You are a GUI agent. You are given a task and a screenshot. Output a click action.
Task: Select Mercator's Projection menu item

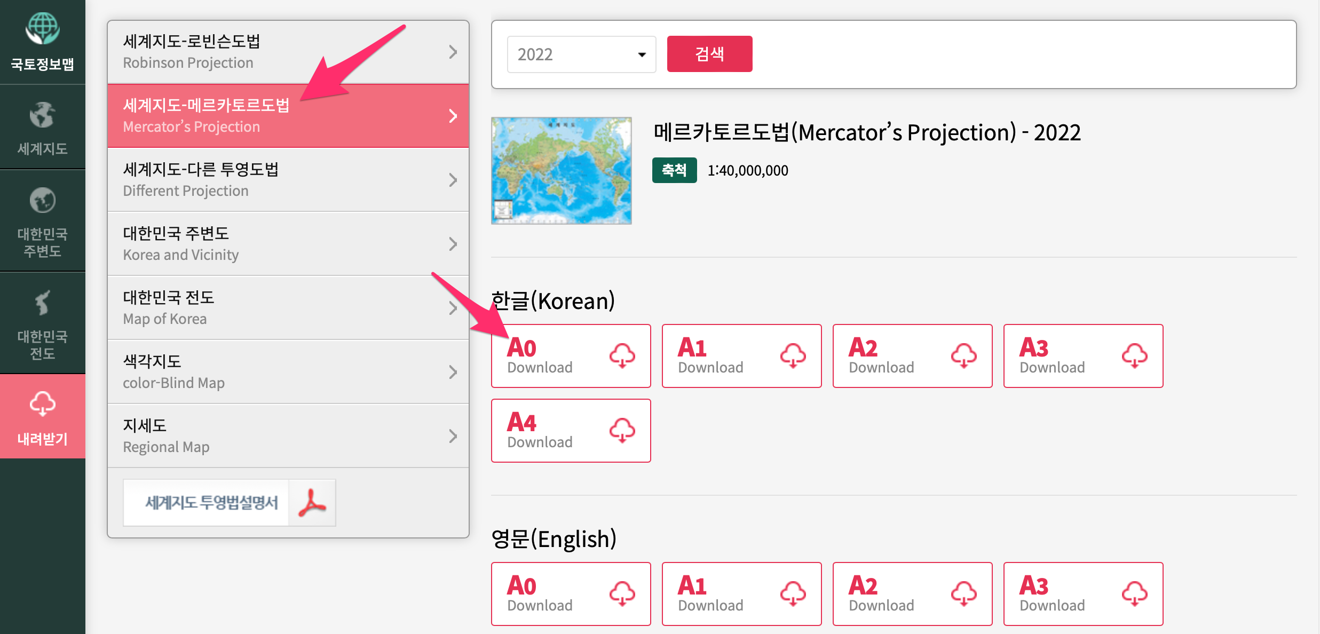click(288, 116)
